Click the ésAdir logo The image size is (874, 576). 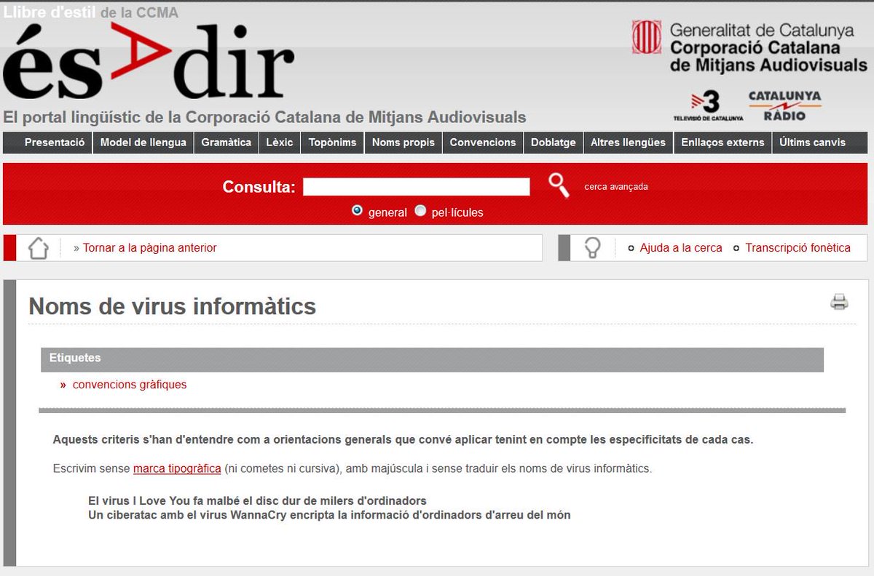pyautogui.click(x=148, y=63)
